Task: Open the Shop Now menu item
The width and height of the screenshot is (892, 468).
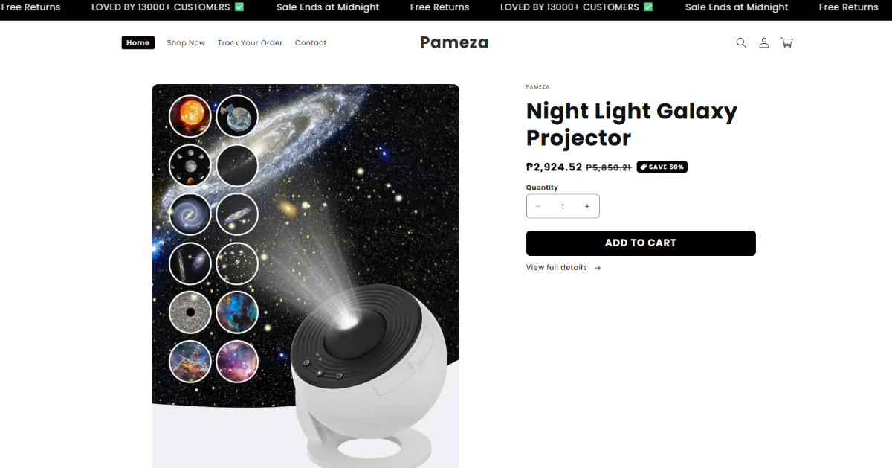Action: (x=186, y=43)
